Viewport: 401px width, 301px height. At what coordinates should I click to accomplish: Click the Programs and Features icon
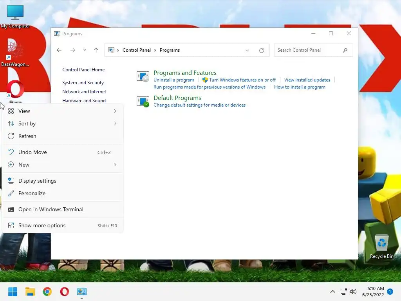pos(143,76)
